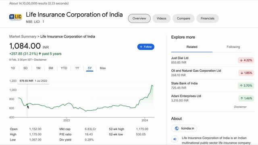The width and height of the screenshot is (258, 145).
Task: Show the Max chart range
Action: click(x=103, y=68)
